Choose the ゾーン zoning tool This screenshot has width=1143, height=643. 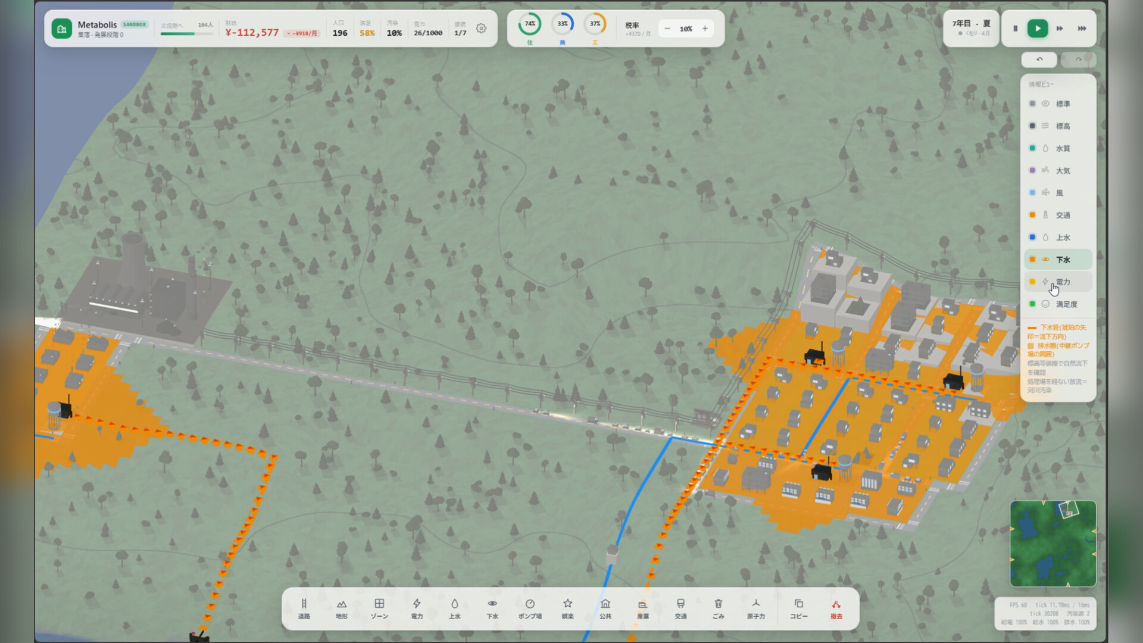tap(379, 608)
